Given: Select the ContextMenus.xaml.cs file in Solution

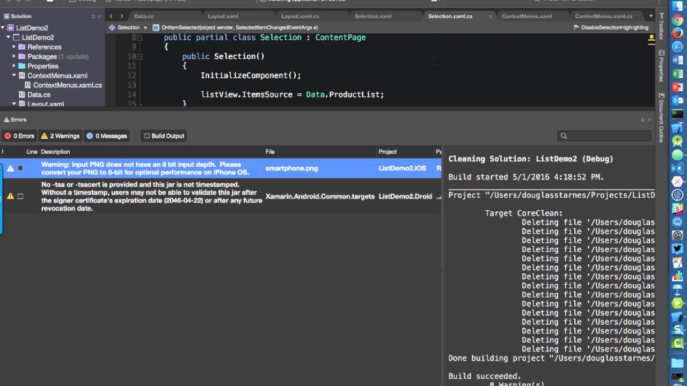Looking at the screenshot, I should tap(67, 85).
